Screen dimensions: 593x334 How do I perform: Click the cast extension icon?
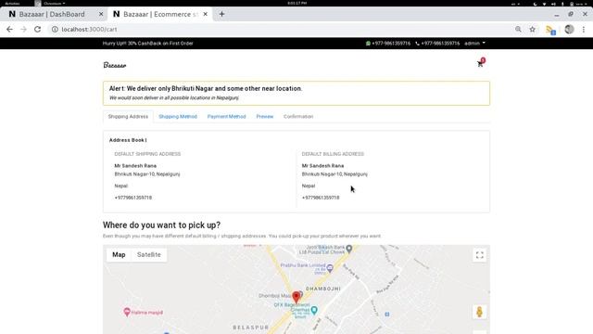click(x=550, y=30)
